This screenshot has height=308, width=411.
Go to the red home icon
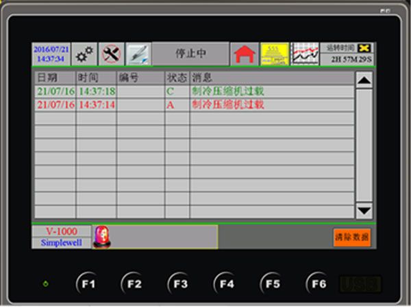coord(245,54)
